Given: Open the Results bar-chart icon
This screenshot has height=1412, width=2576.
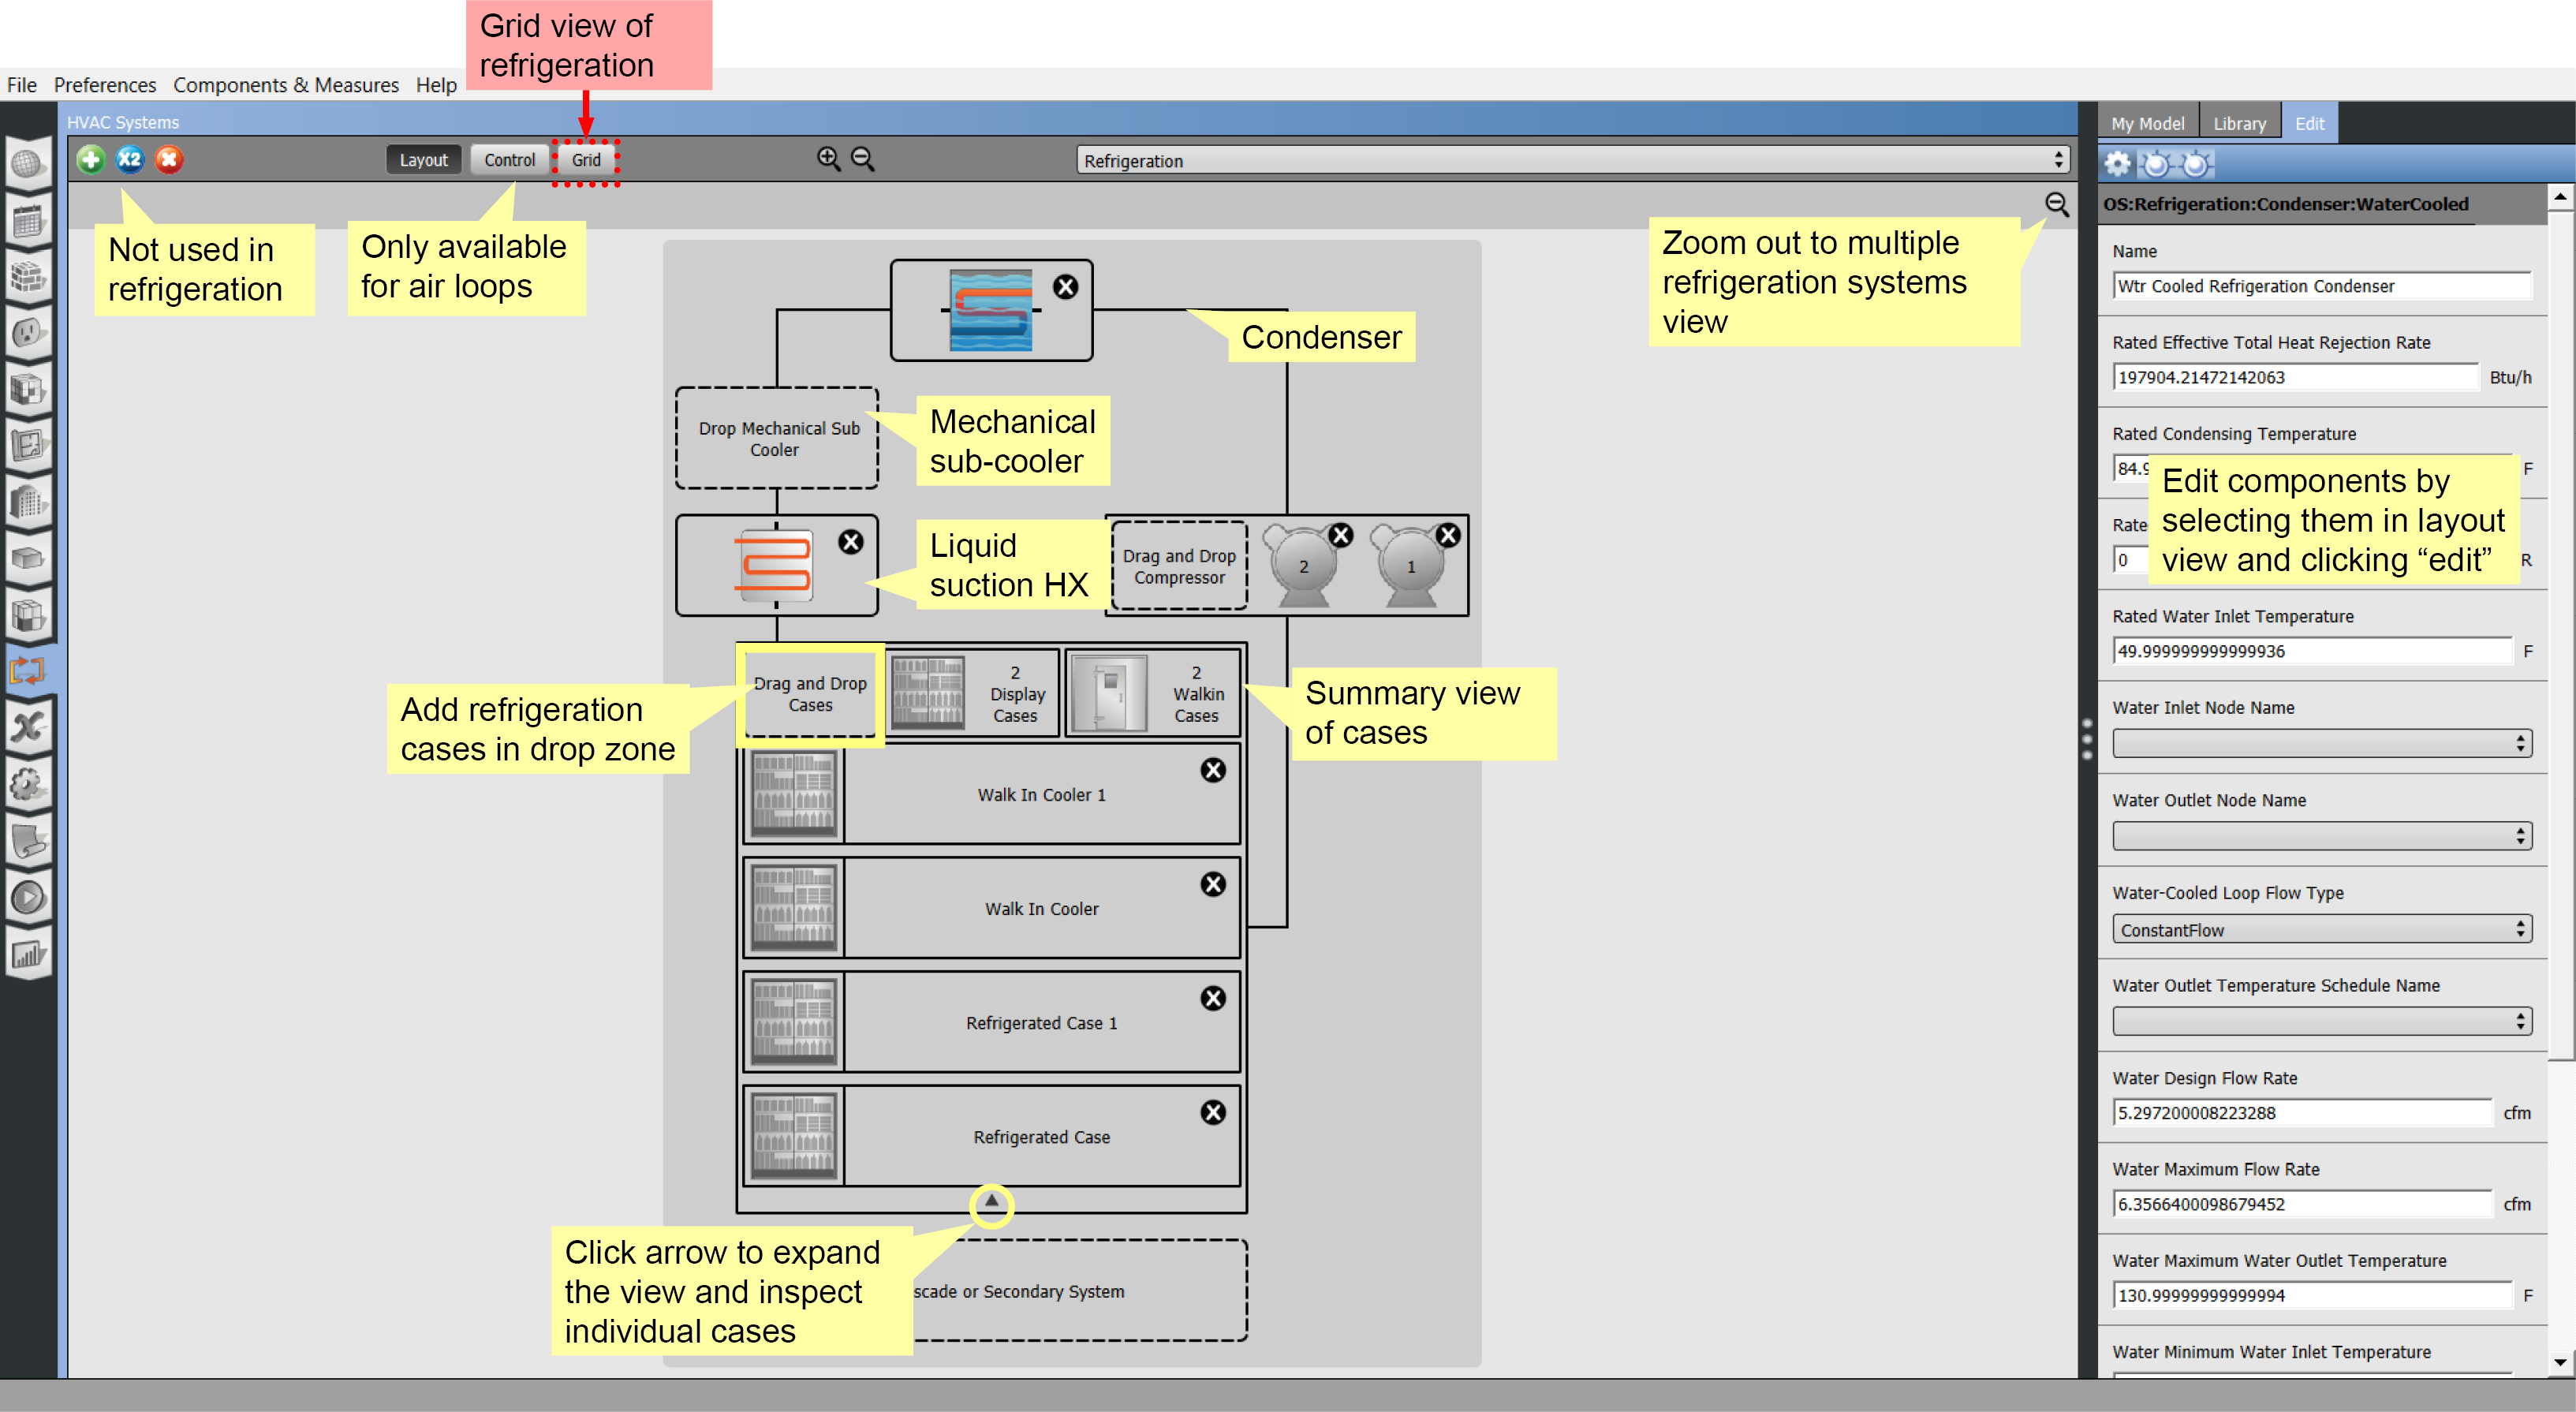Looking at the screenshot, I should coord(27,954).
